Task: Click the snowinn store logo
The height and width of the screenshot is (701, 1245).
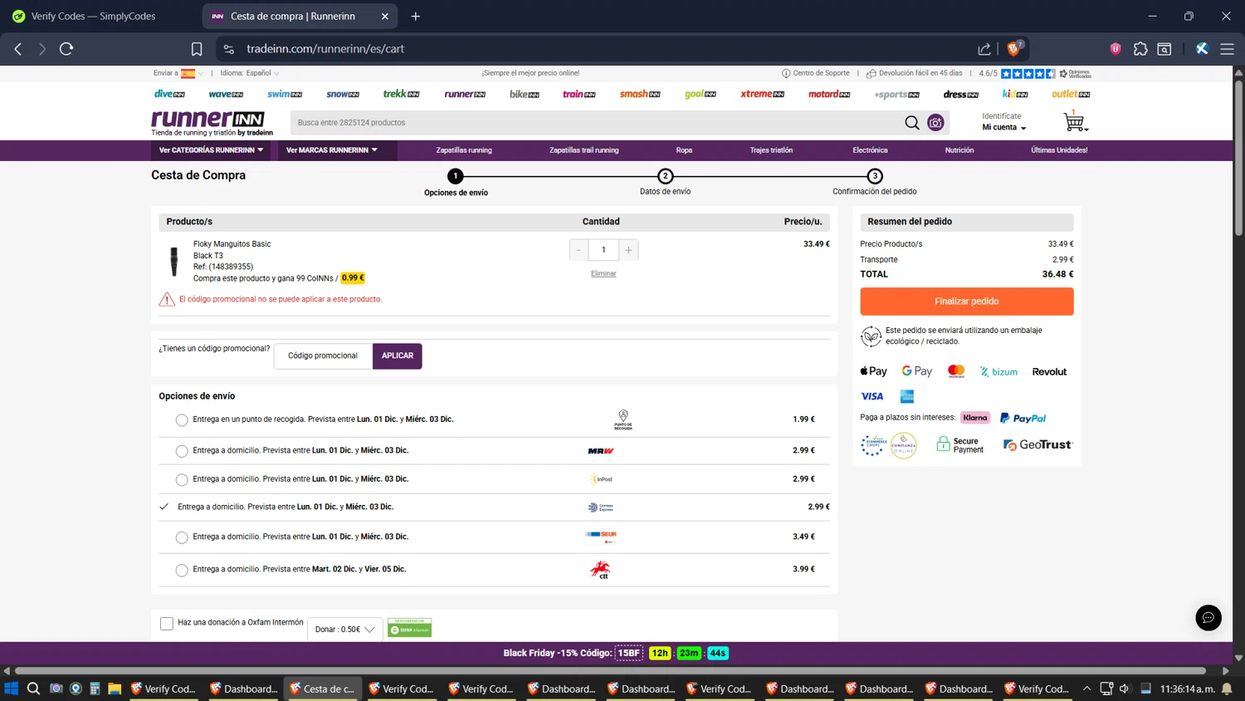Action: pos(343,94)
